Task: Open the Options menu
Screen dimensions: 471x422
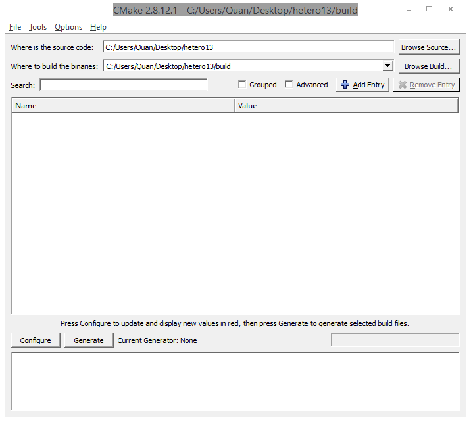Action: point(68,27)
